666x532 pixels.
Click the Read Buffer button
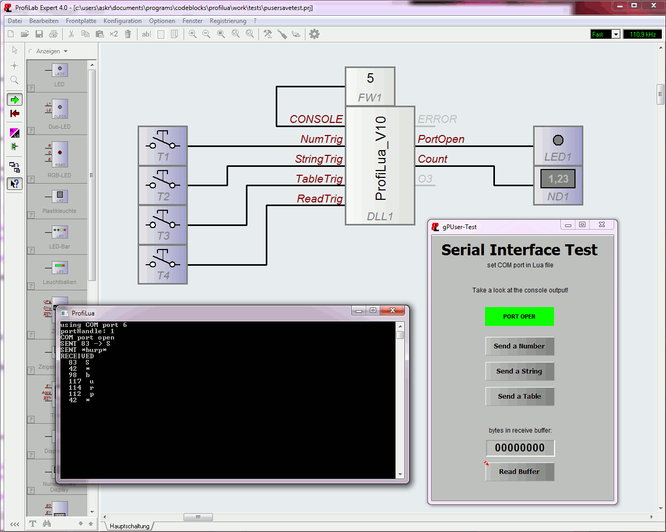point(520,472)
